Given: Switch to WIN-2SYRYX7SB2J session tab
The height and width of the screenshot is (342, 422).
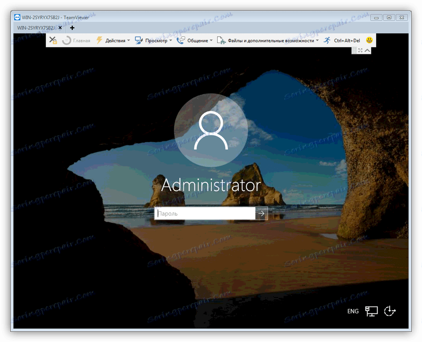Looking at the screenshot, I should click(x=36, y=28).
